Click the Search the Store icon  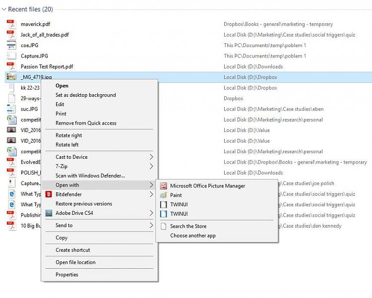[x=164, y=227]
